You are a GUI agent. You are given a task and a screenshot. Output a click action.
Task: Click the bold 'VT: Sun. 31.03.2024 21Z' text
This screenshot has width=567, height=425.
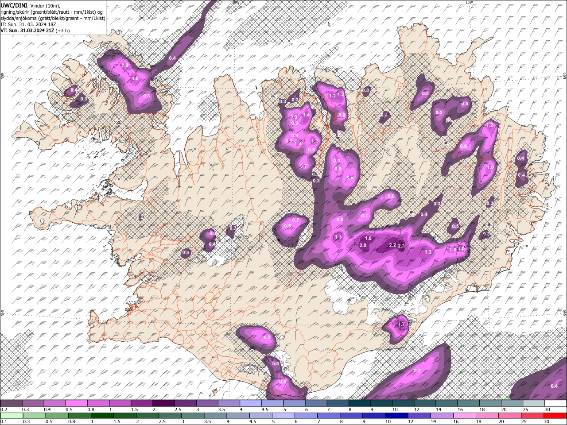click(x=27, y=31)
